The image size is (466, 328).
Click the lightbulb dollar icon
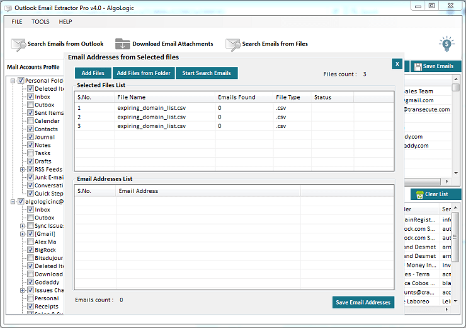point(446,44)
